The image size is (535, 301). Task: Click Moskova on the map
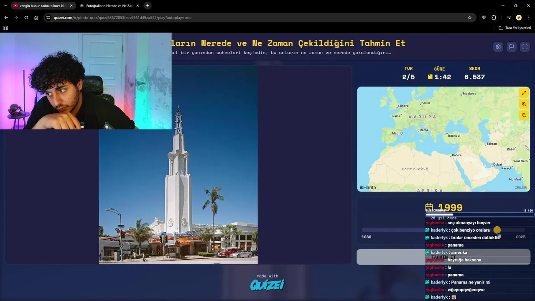469,93
